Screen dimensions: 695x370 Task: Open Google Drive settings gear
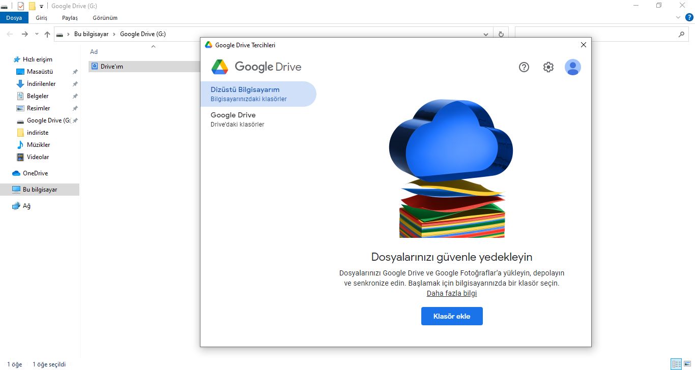tap(548, 67)
